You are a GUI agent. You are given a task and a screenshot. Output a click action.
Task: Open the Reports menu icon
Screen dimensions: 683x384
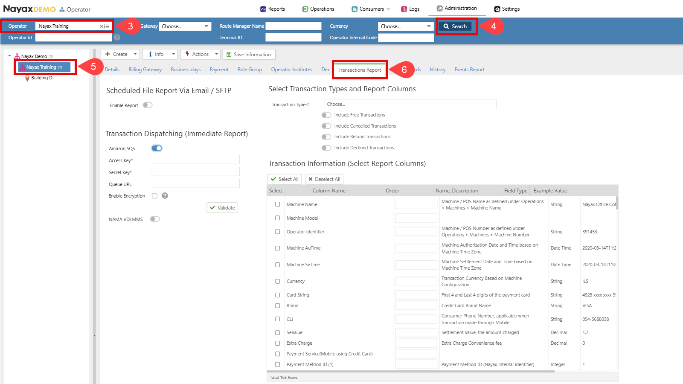263,9
